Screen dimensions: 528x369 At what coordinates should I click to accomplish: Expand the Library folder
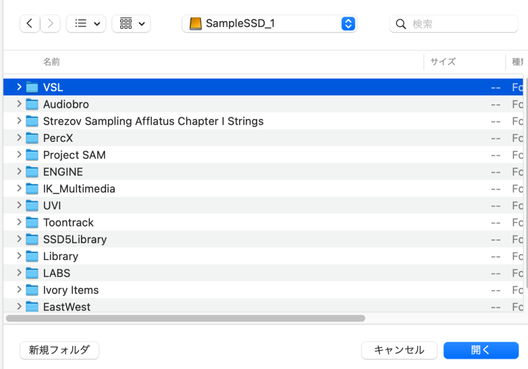coord(19,256)
